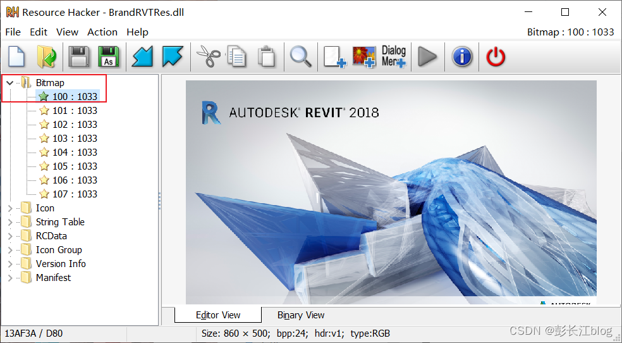Open search with the magnifying glass icon
This screenshot has width=622, height=343.
tap(301, 57)
